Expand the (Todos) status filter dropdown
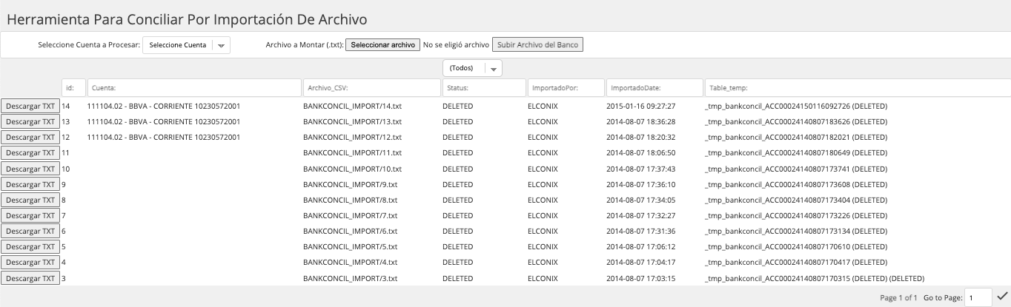1011x307 pixels. 472,68
